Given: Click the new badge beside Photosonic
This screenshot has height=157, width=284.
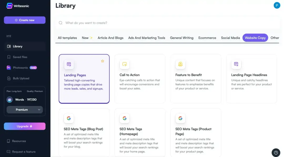Looking at the screenshot, I should pos(33,68).
